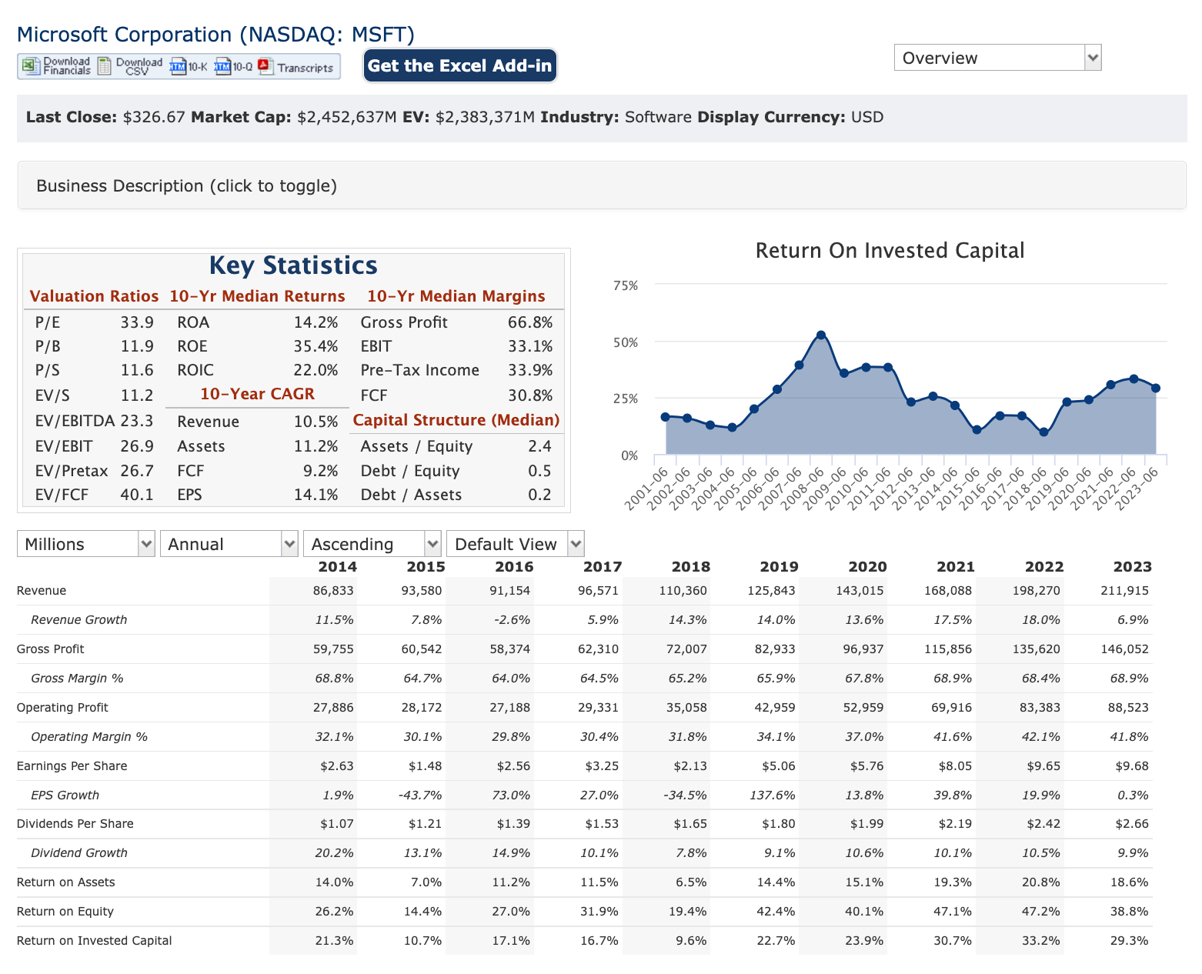1202x974 pixels.
Task: Open the Ascending sort order dropdown
Action: point(372,544)
